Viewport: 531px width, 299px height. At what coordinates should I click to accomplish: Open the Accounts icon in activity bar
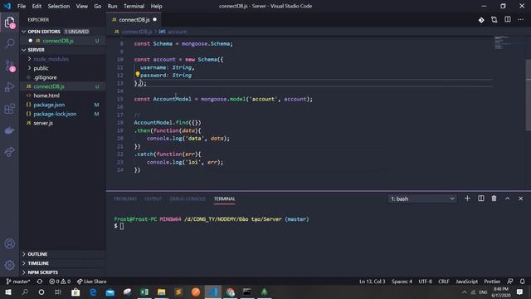click(x=9, y=243)
